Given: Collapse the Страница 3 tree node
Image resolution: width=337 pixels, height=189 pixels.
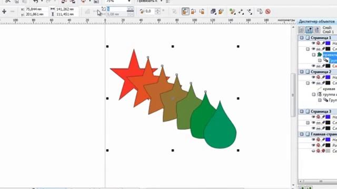Looking at the screenshot, I should coord(302,111).
